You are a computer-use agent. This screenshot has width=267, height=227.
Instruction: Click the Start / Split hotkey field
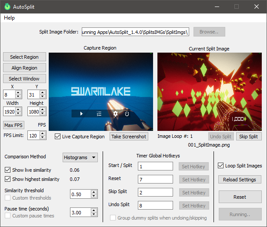click(x=156, y=166)
